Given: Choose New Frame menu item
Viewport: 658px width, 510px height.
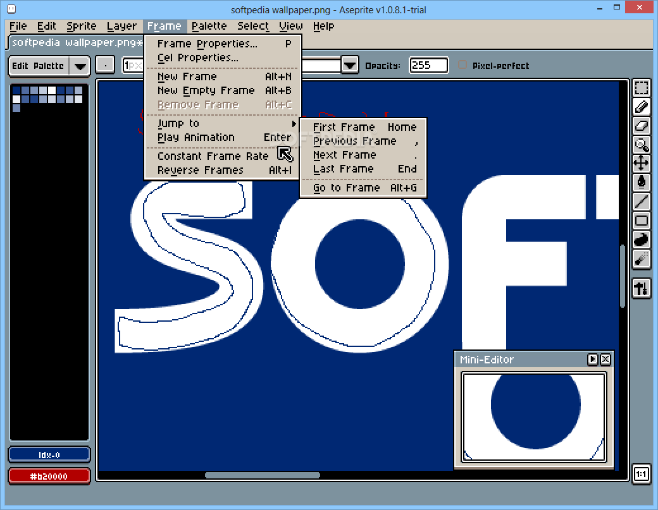Looking at the screenshot, I should (223, 76).
